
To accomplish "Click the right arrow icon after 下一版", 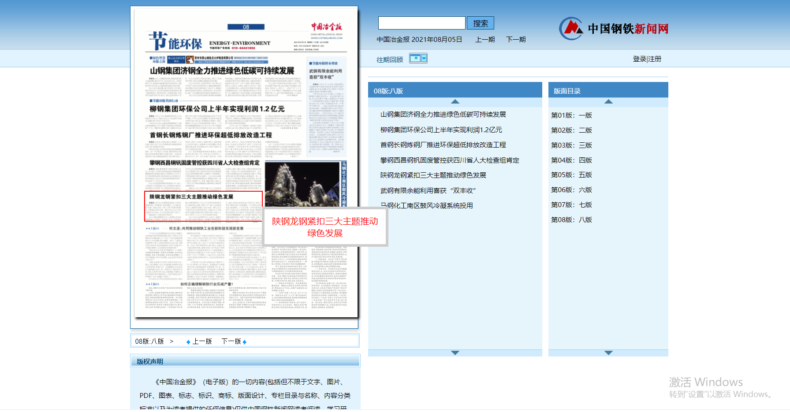I will [245, 342].
